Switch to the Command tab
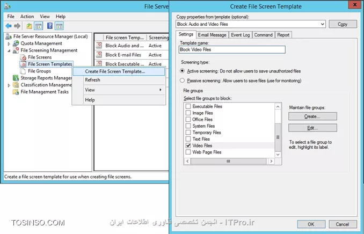The height and width of the screenshot is (234, 364). pyautogui.click(x=263, y=35)
